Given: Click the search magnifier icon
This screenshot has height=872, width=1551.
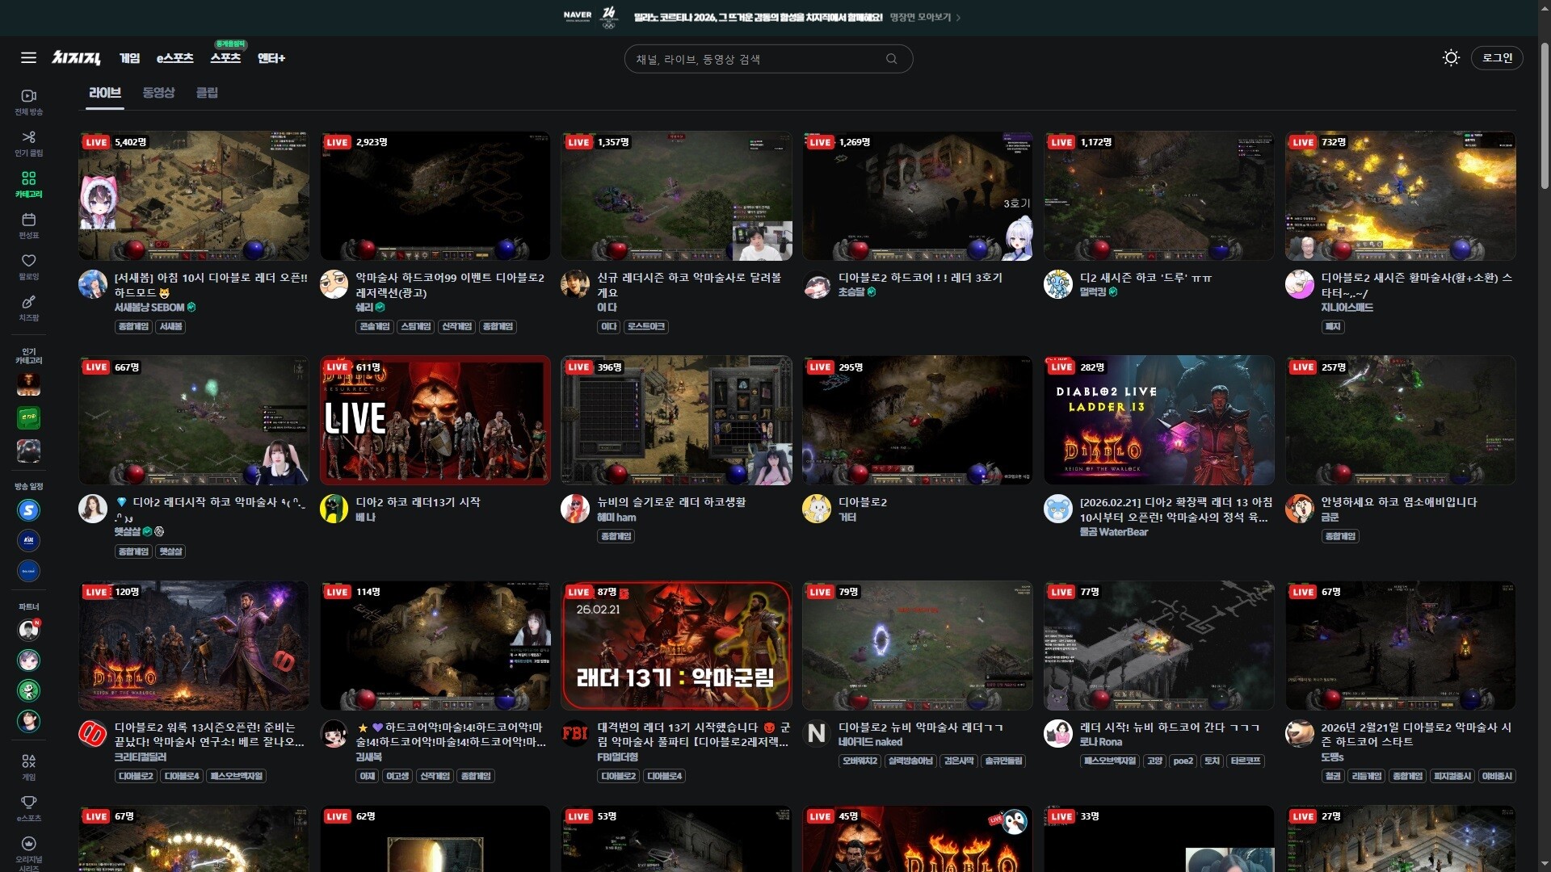Looking at the screenshot, I should coord(891,58).
